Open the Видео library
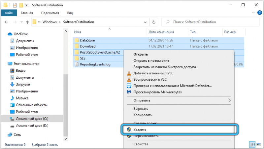 click(x=18, y=71)
